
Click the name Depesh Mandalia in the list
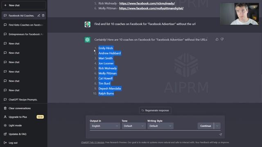(110, 89)
